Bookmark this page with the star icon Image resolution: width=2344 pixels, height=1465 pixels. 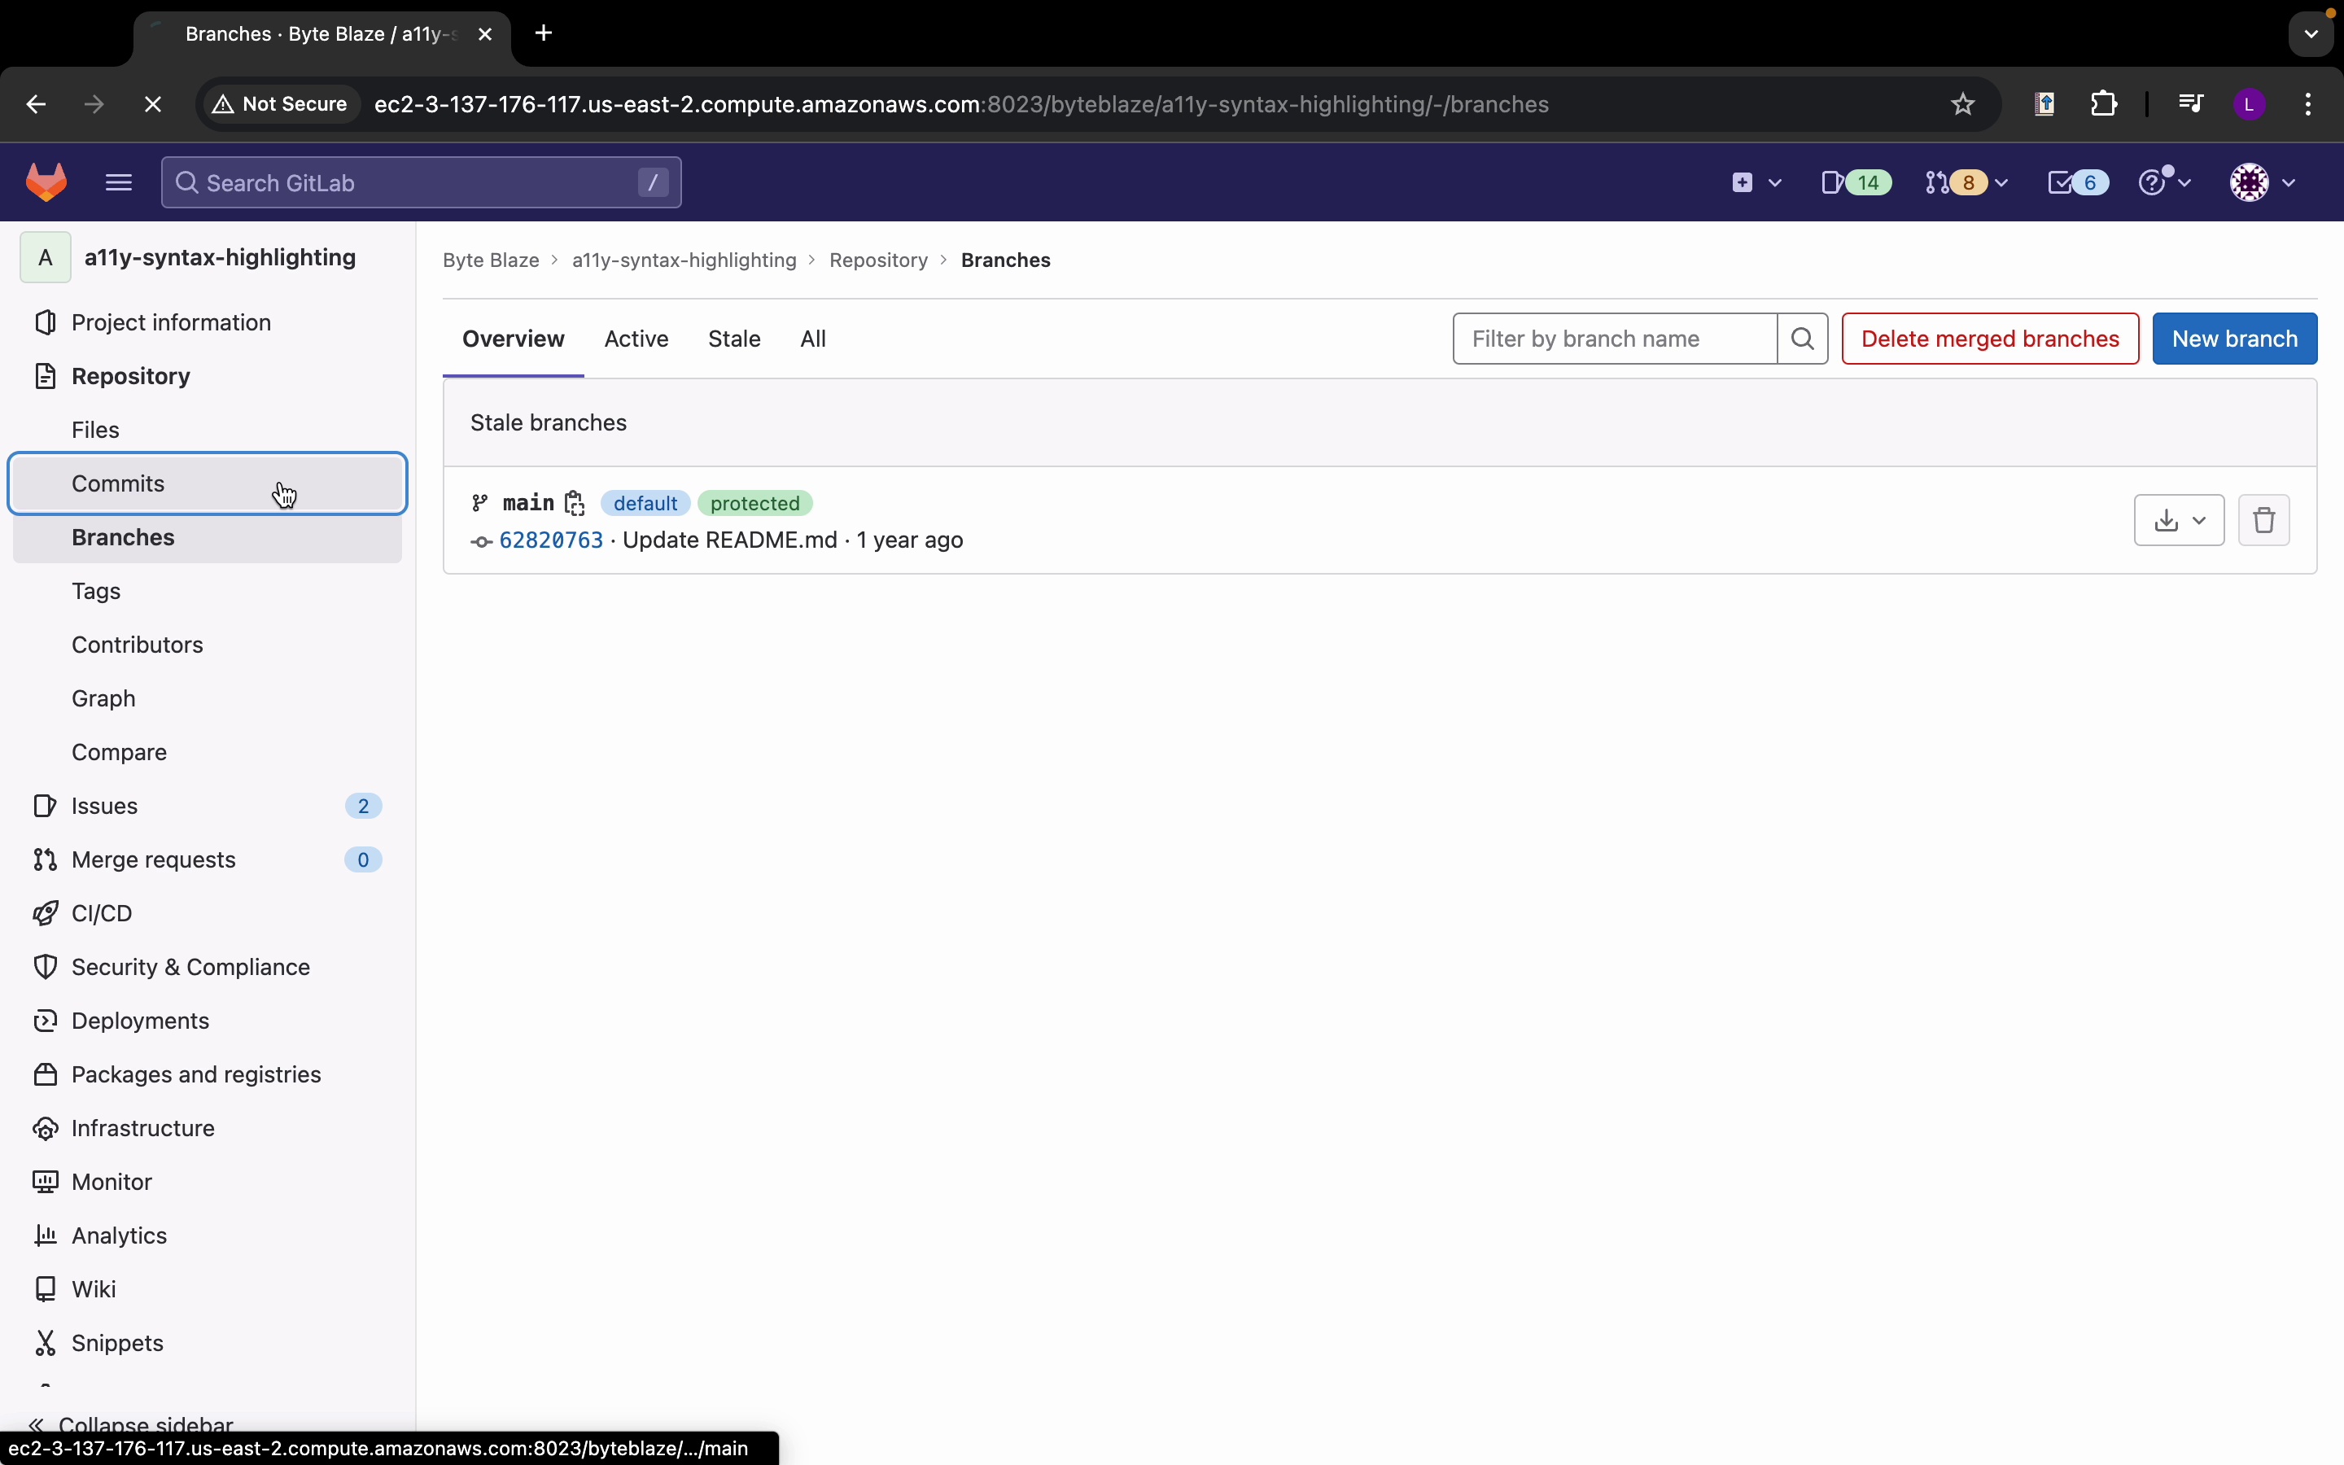(1963, 105)
